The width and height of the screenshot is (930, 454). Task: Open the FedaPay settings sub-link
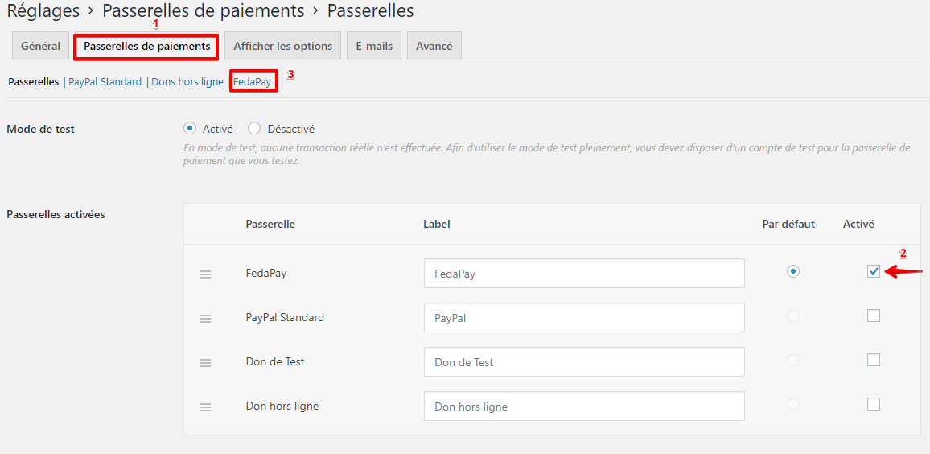click(x=253, y=81)
